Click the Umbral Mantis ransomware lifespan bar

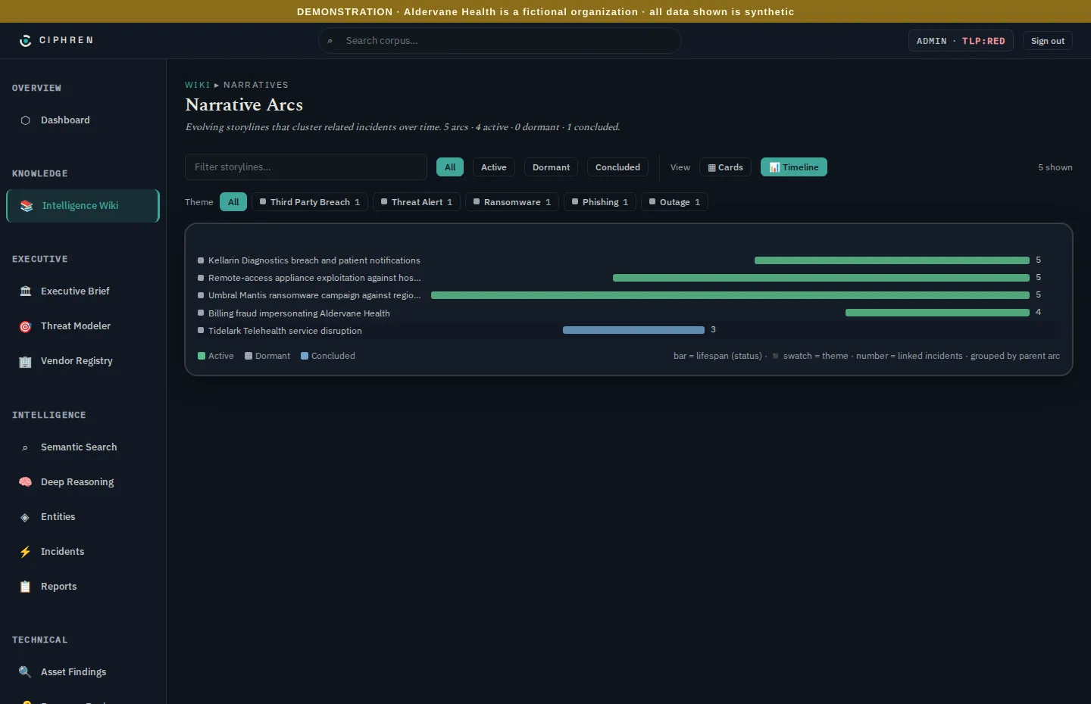[730, 295]
